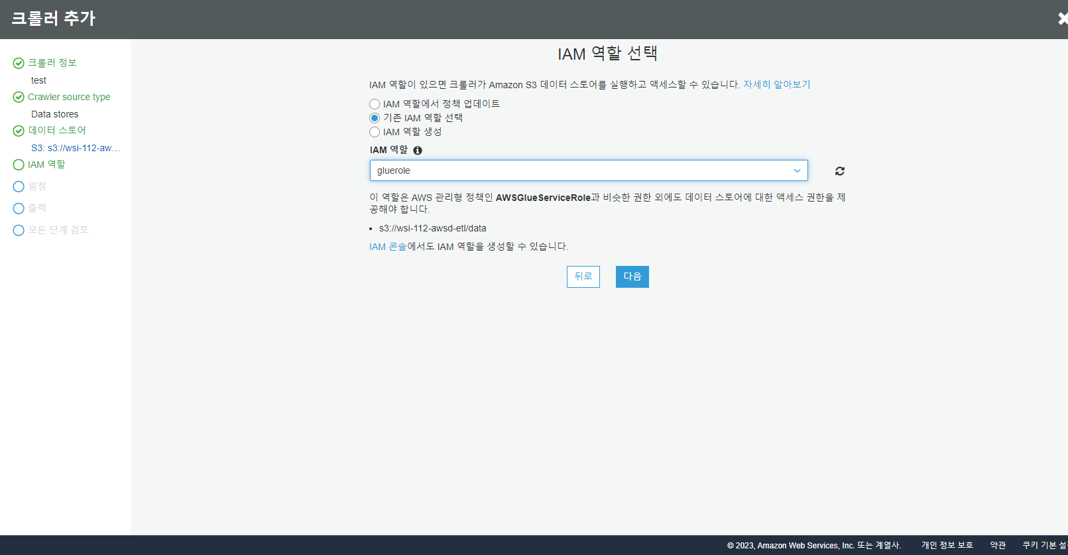Image resolution: width=1068 pixels, height=555 pixels.
Task: Go to 일정 step in sidebar
Action: tap(37, 186)
